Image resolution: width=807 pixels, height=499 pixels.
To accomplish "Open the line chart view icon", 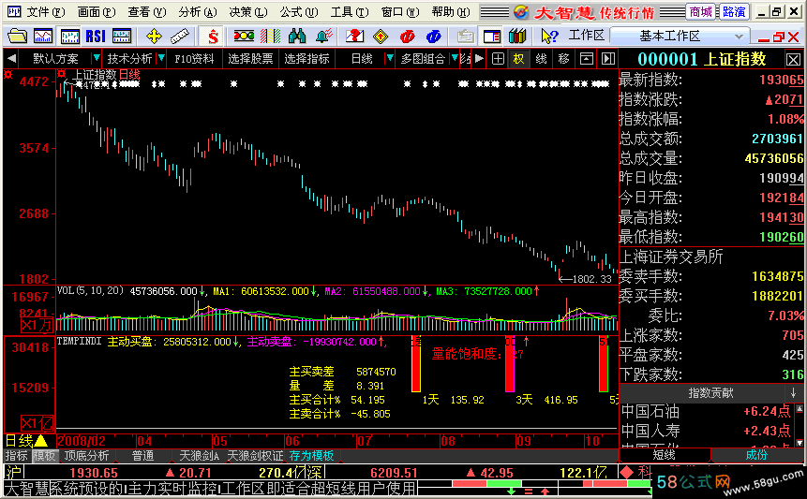I will point(43,36).
